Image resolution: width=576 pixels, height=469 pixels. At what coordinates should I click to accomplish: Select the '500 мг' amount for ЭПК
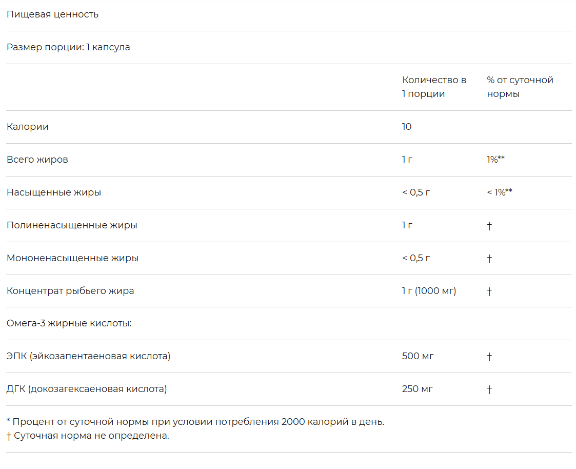click(418, 356)
